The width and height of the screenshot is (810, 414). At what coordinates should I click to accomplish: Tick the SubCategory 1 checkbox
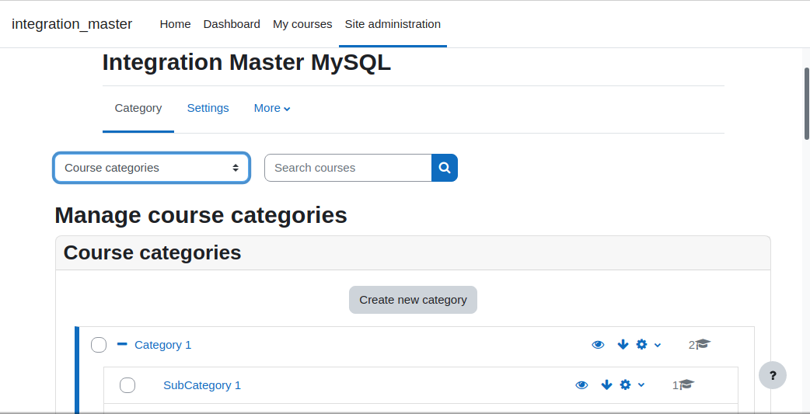pyautogui.click(x=127, y=385)
